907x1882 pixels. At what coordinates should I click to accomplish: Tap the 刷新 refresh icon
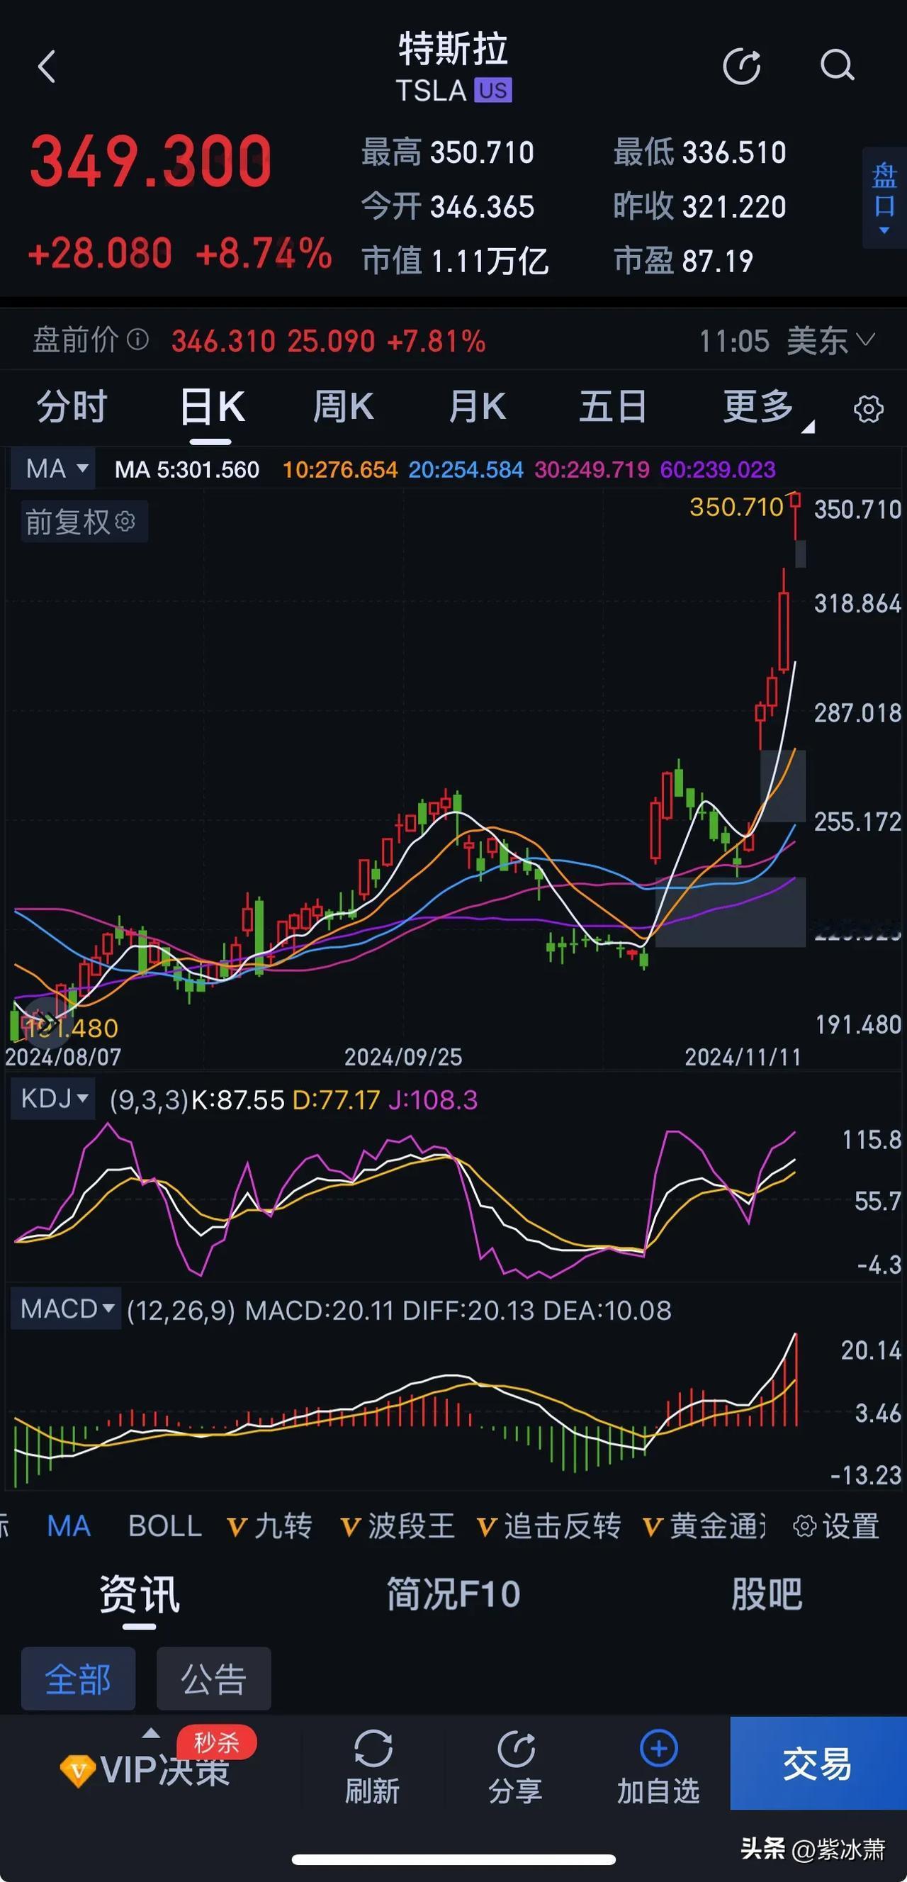tap(373, 1749)
